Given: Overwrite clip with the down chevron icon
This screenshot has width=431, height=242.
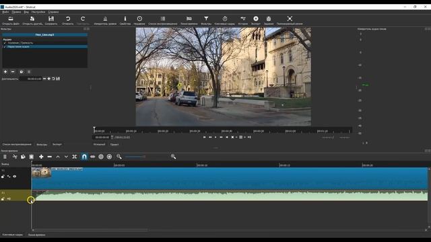Looking at the screenshot, I should (66, 157).
